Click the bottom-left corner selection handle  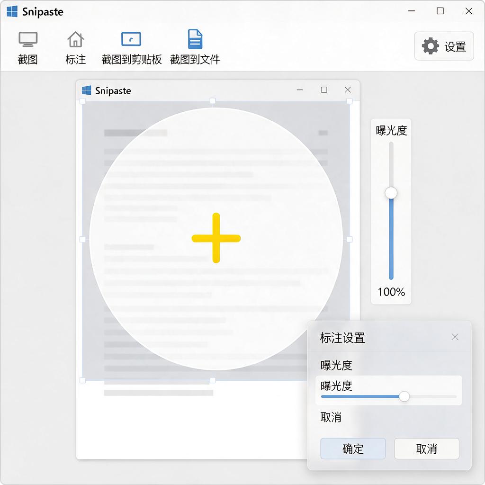click(82, 380)
